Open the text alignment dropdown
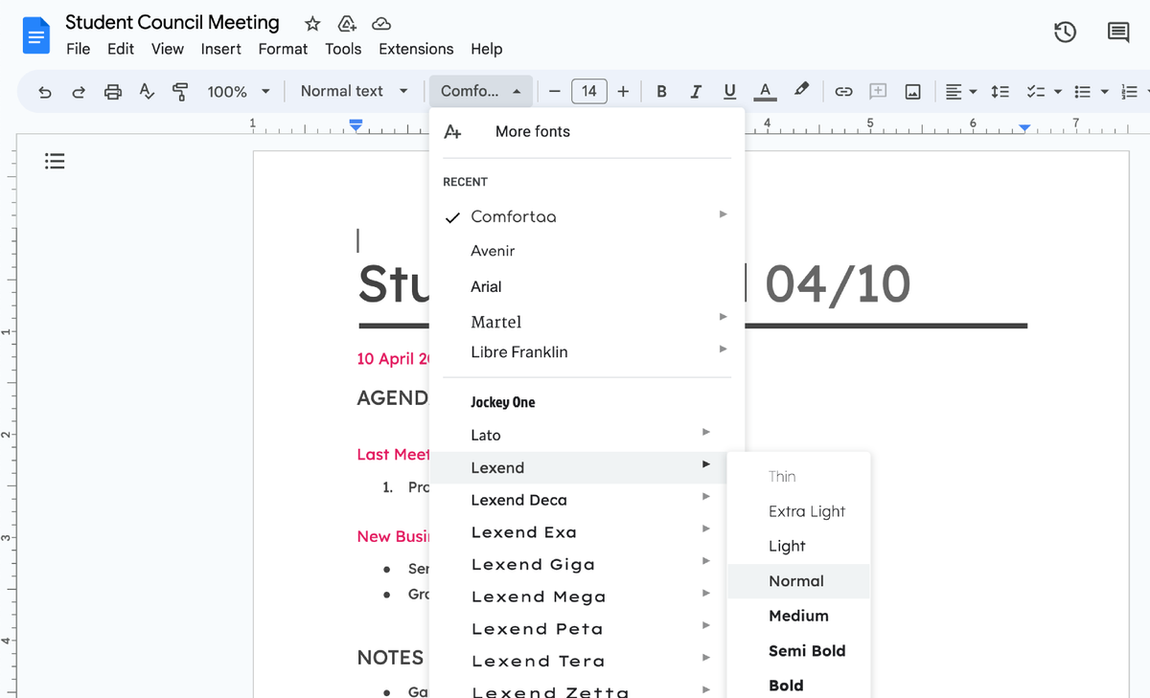1150x698 pixels. [960, 92]
